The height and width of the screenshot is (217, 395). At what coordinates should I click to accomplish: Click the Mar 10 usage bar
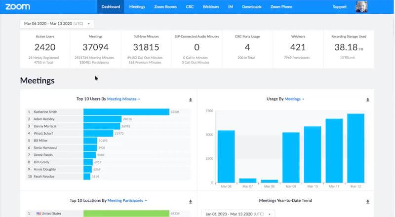313,154
